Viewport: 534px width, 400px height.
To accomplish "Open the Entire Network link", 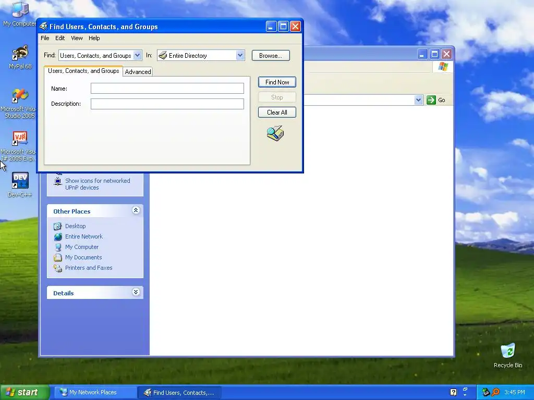I will pos(84,237).
